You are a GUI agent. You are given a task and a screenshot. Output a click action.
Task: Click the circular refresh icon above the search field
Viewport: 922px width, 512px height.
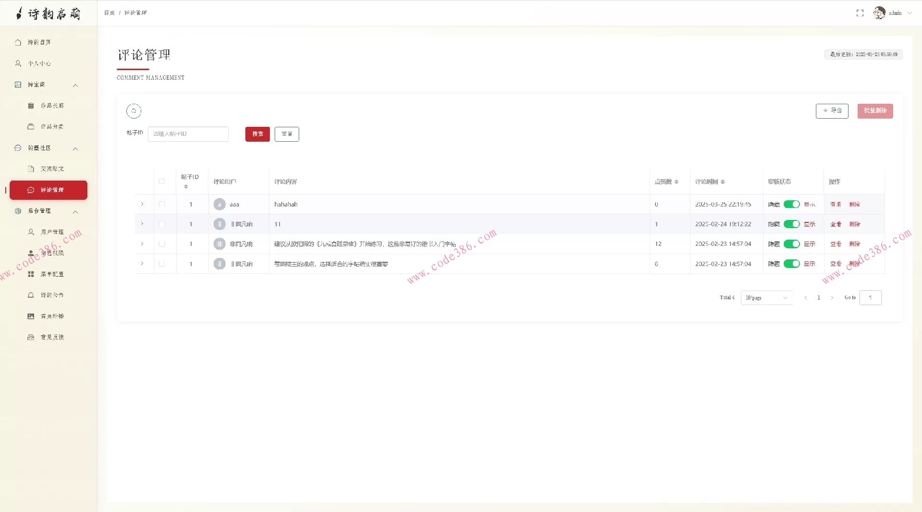(x=133, y=111)
